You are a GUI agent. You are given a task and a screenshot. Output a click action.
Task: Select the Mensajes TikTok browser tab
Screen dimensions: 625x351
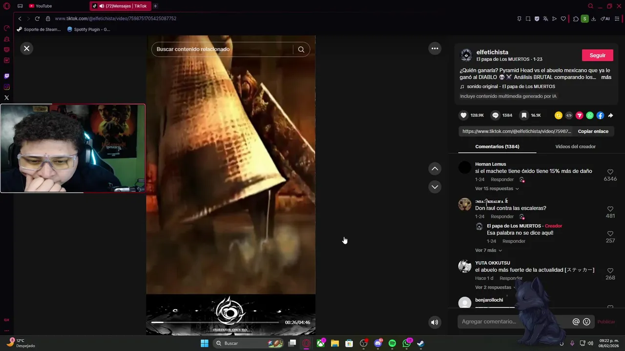pos(120,6)
